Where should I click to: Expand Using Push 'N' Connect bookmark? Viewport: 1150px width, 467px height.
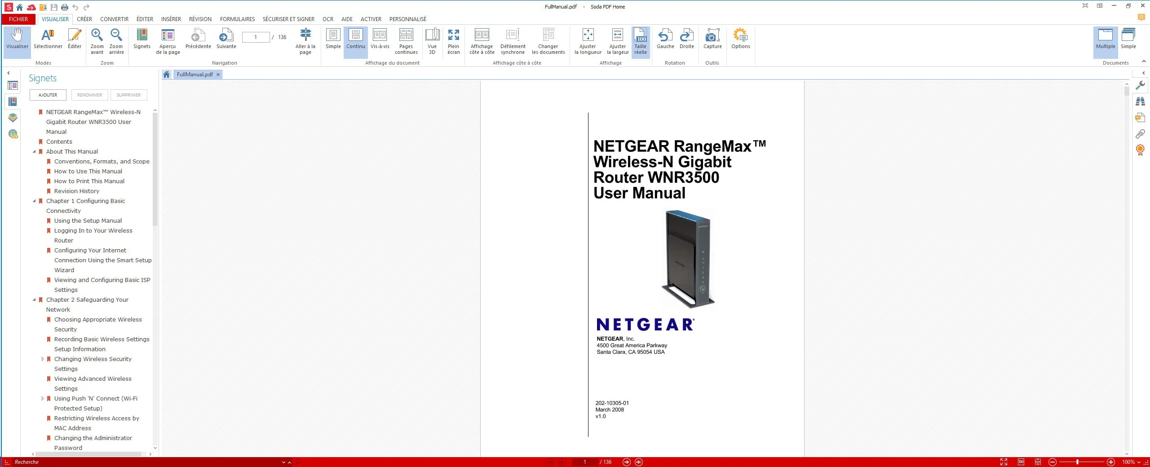[x=43, y=399]
